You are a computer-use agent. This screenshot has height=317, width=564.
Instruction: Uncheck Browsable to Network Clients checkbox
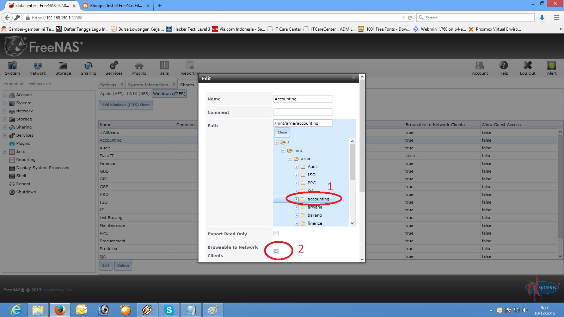point(276,251)
